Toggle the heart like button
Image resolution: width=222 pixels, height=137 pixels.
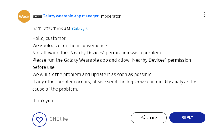coord(40,120)
